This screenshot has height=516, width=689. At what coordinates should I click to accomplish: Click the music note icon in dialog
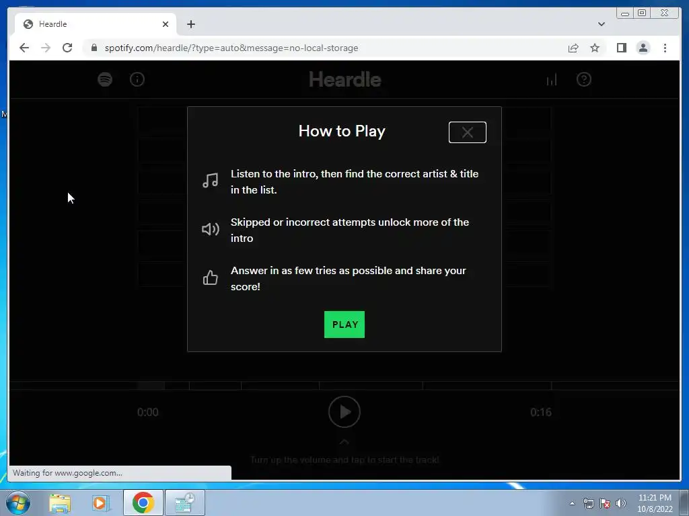click(210, 180)
